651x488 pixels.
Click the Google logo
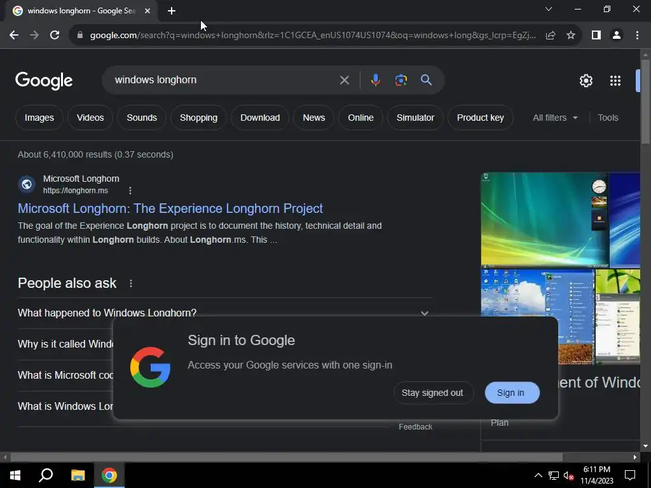44,81
